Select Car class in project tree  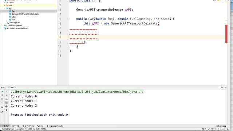tap(13, 11)
